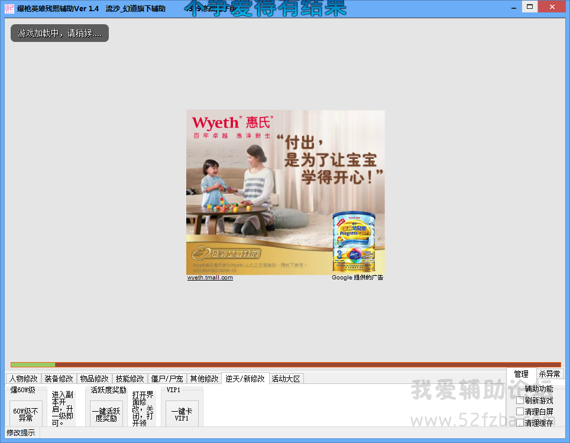Image resolution: width=570 pixels, height=443 pixels.
Task: Open the 其他修改 tab
Action: point(205,379)
